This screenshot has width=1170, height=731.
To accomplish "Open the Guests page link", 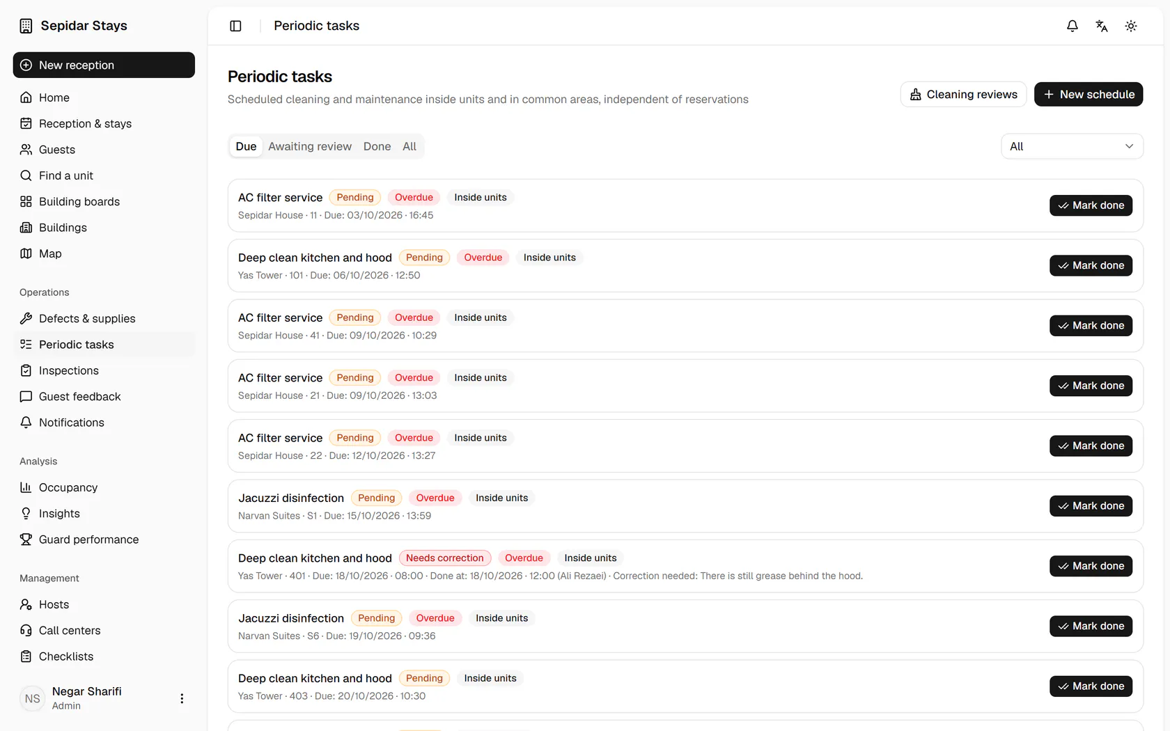I will pos(104,150).
